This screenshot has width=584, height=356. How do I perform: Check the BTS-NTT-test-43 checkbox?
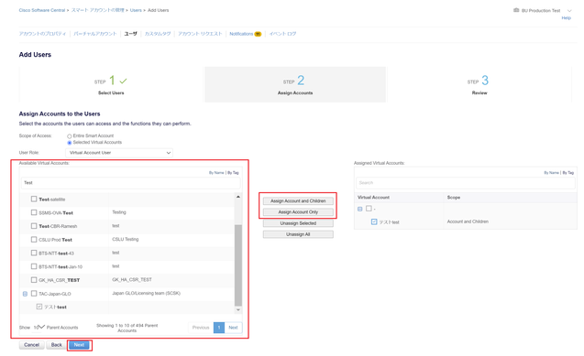34,254
